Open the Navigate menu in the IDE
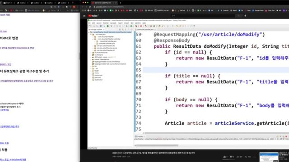The height and width of the screenshot is (162, 289). 113,23
